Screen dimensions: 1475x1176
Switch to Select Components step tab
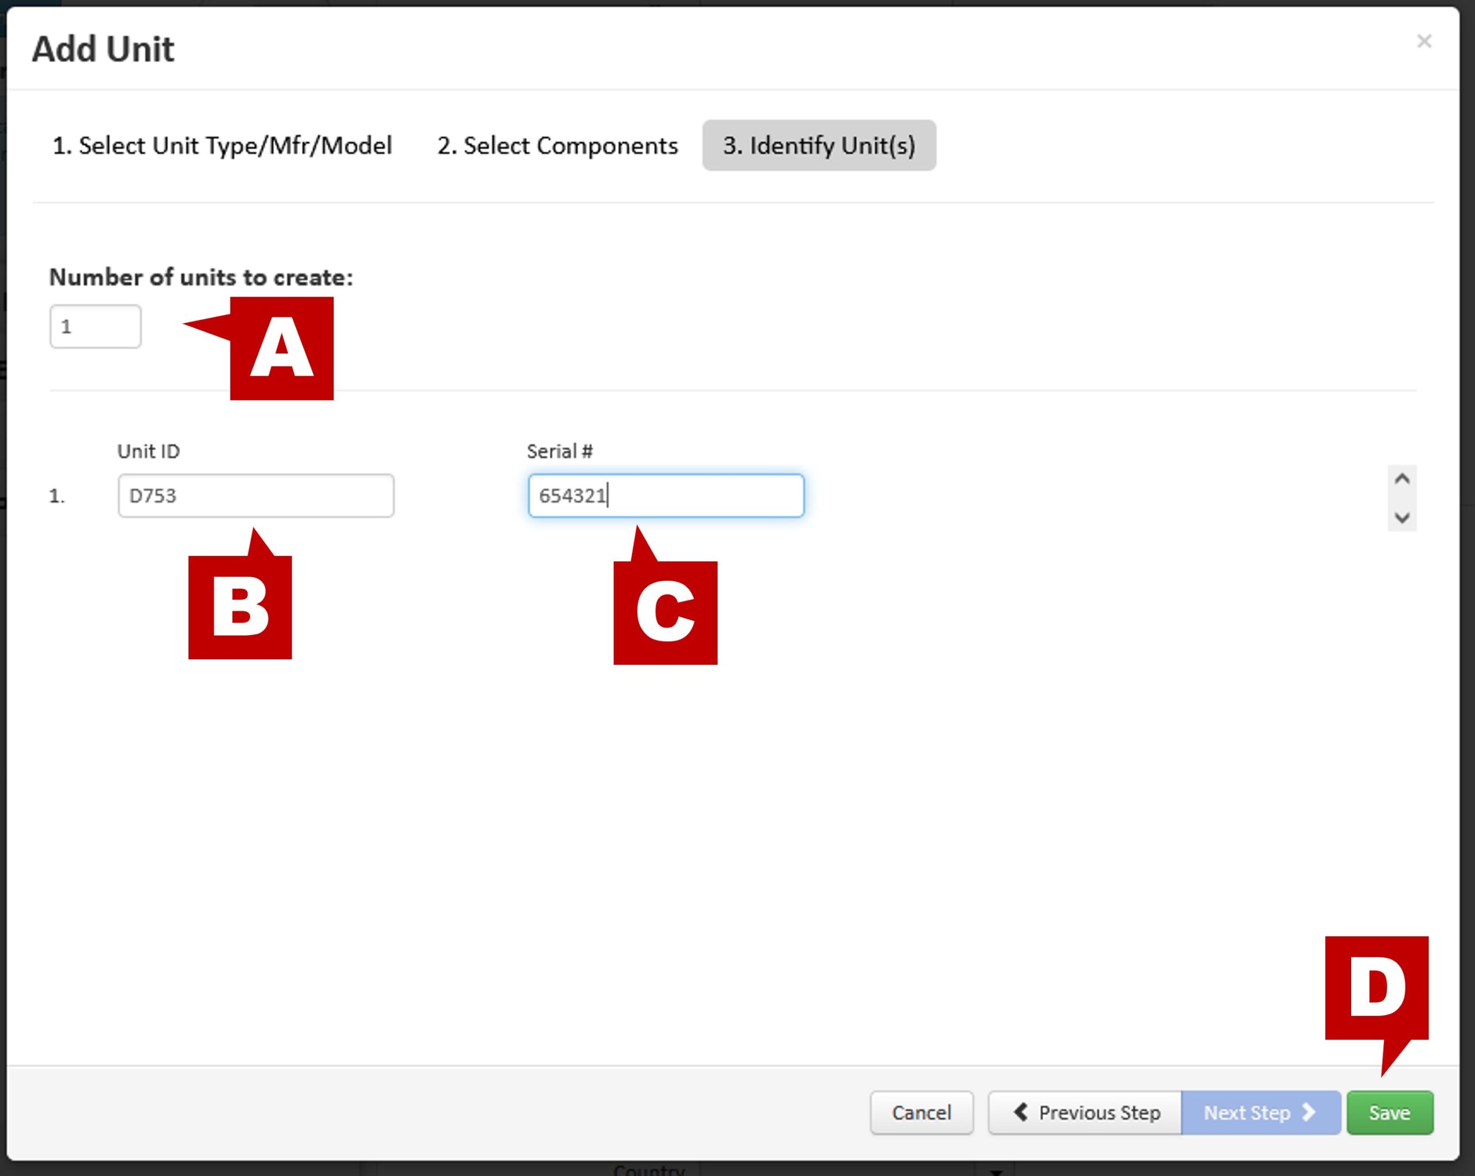(557, 146)
